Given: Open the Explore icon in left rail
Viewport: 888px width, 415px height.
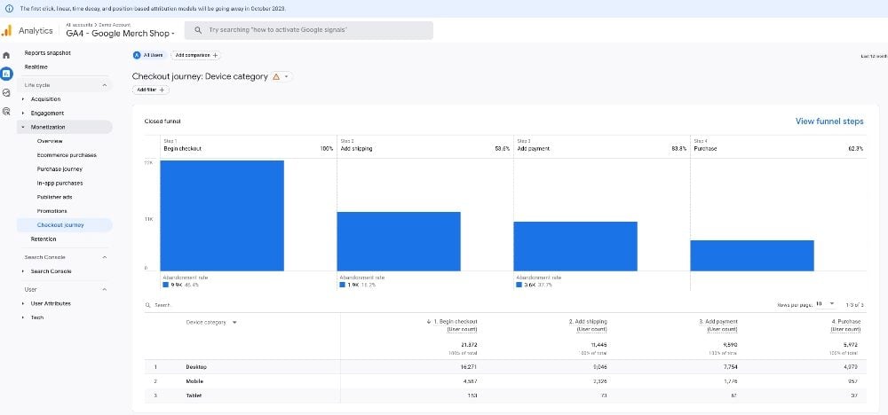Looking at the screenshot, I should coord(6,92).
